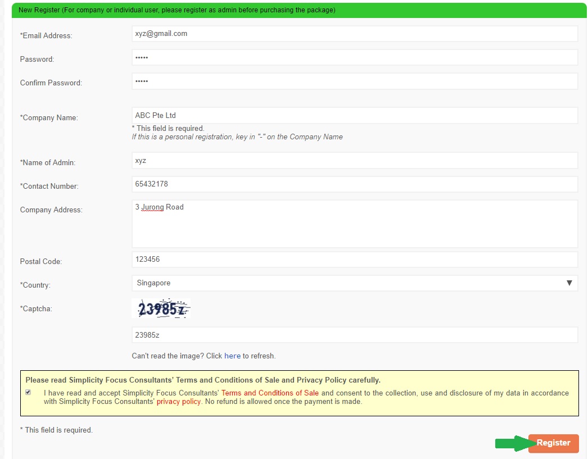Click inside the Company Address textarea
The height and width of the screenshot is (459, 588).
pos(354,224)
